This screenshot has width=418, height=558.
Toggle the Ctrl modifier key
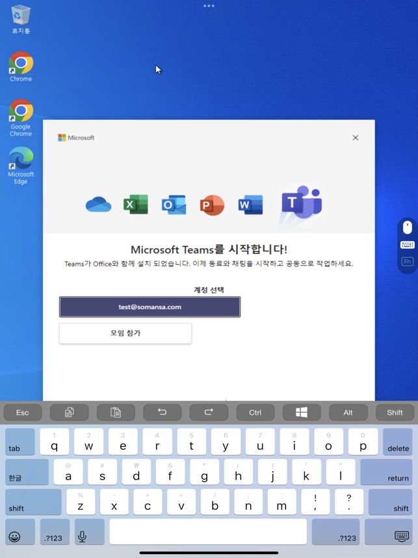tap(255, 412)
